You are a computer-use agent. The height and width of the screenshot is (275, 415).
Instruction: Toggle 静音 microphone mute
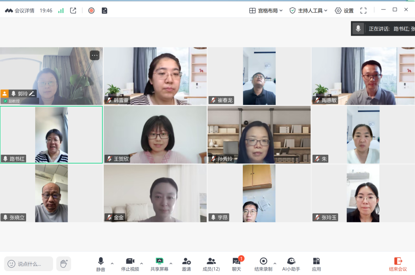(101, 264)
